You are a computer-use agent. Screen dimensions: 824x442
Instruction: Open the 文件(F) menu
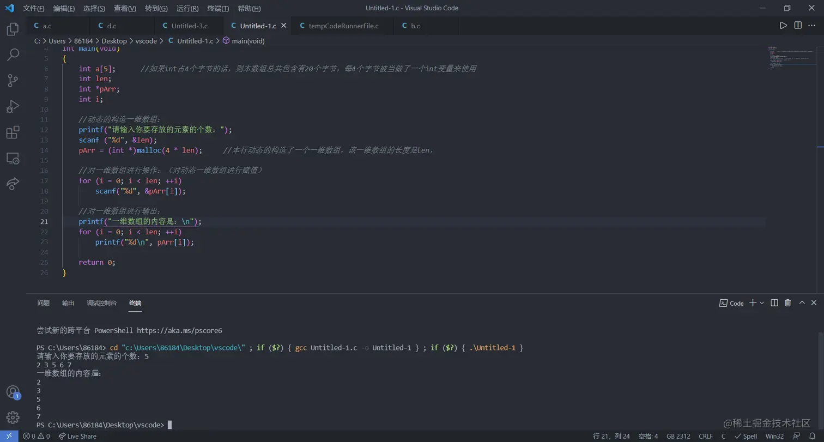34,8
